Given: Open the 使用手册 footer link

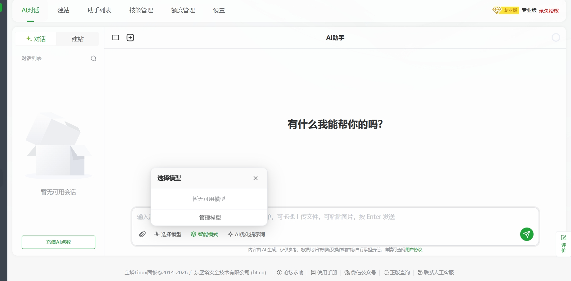Looking at the screenshot, I should [324, 273].
